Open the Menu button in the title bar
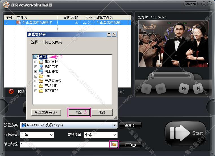This screenshot has height=156, width=215. (191, 4)
